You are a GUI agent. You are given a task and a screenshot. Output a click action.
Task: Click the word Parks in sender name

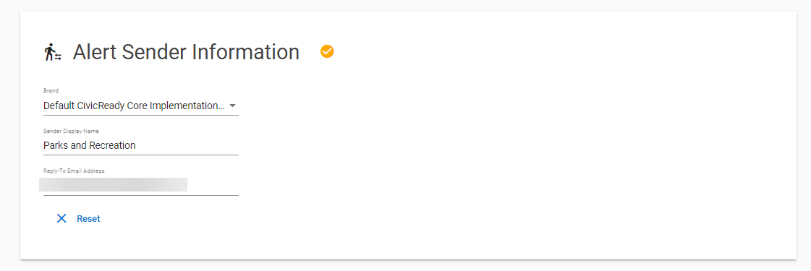[x=55, y=145]
